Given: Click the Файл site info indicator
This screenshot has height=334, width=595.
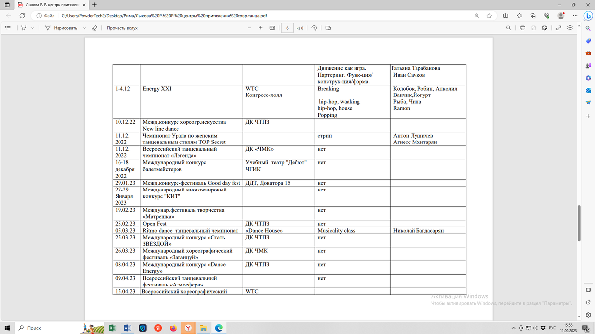Looking at the screenshot, I should point(46,15).
